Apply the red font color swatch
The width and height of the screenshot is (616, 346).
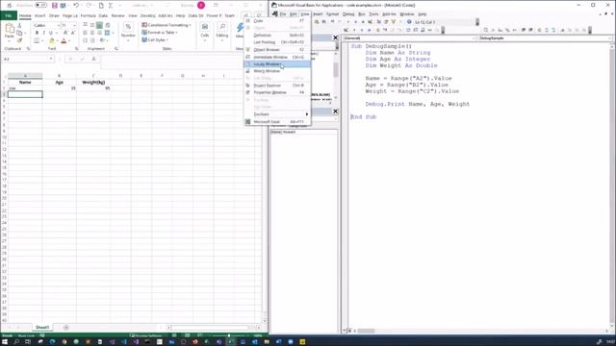pos(64,40)
